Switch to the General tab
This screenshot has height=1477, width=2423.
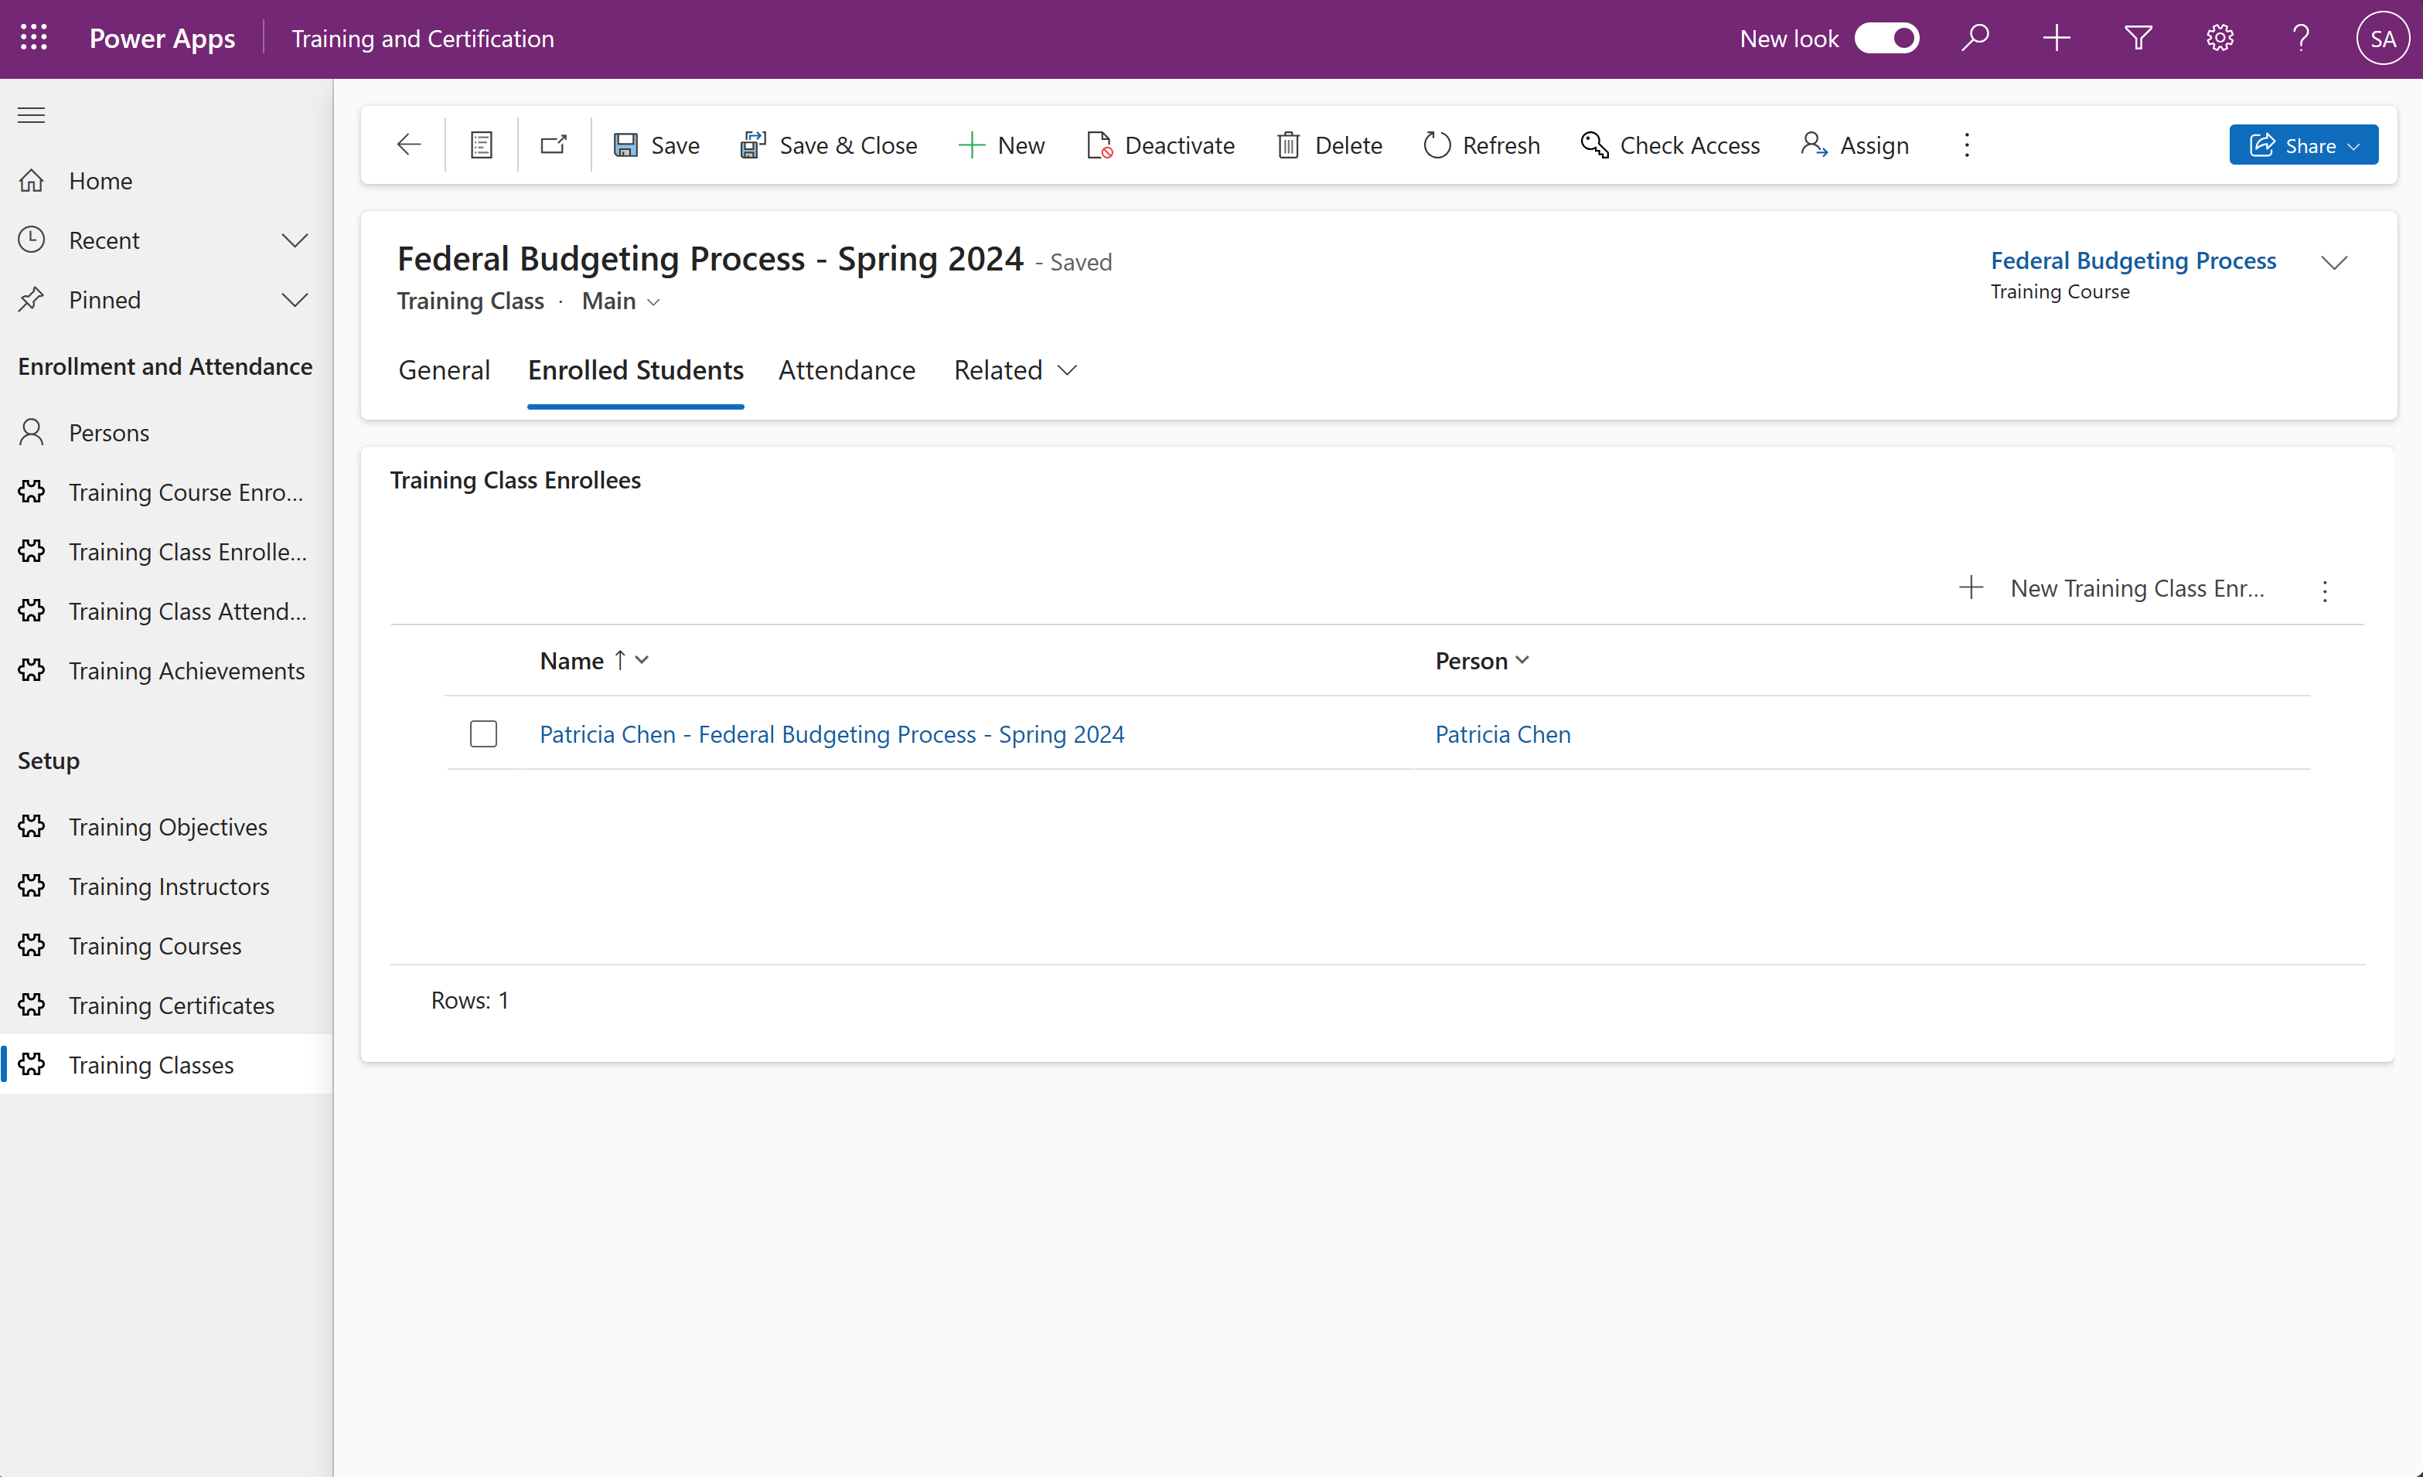point(445,371)
